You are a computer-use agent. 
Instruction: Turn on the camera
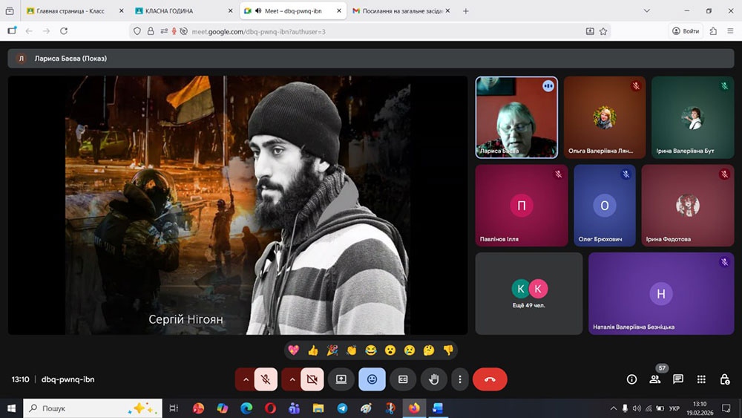312,379
